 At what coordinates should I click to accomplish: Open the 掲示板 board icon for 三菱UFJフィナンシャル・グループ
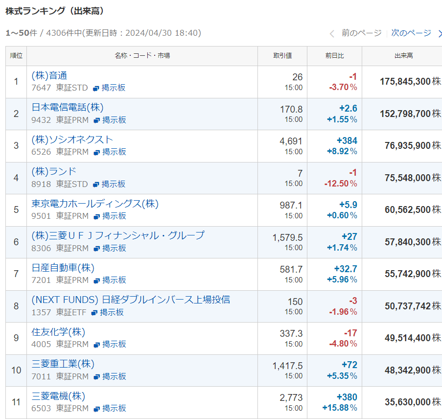97,249
